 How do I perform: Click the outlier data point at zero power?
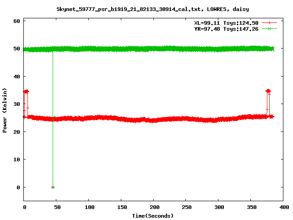coord(53,187)
